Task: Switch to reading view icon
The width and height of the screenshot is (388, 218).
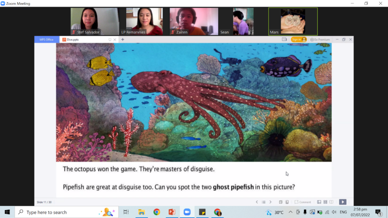Action: point(331,202)
